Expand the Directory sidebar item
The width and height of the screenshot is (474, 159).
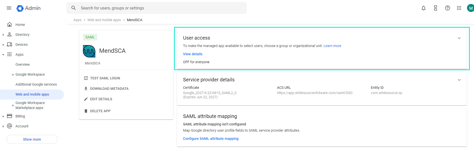[3, 35]
